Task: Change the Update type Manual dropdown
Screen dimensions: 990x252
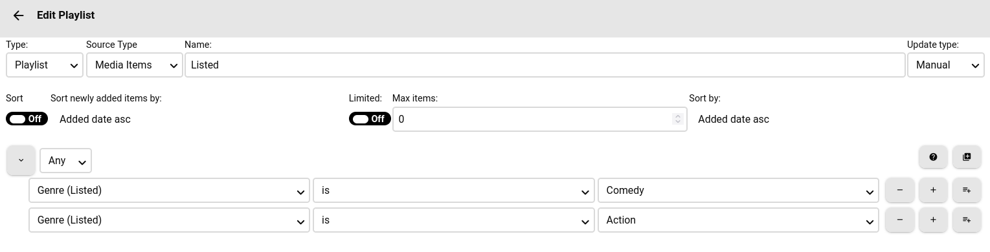Action: tap(945, 65)
